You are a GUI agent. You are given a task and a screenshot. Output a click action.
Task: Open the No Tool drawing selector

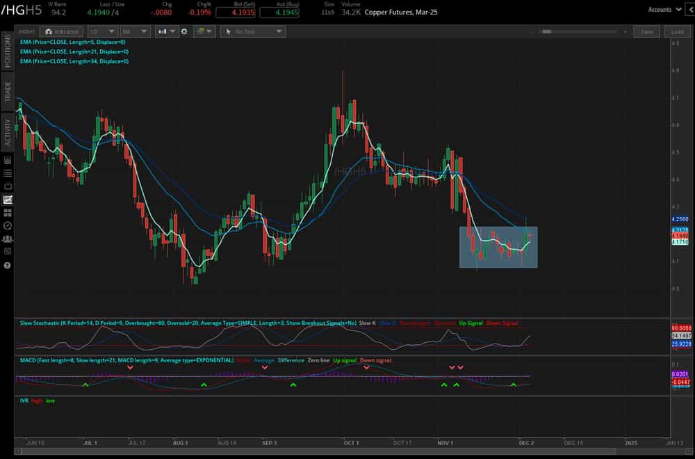252,31
